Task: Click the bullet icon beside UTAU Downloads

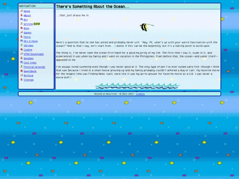Action: coord(22,54)
